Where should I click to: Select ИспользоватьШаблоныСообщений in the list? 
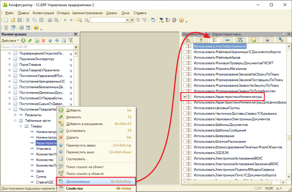[220, 130]
